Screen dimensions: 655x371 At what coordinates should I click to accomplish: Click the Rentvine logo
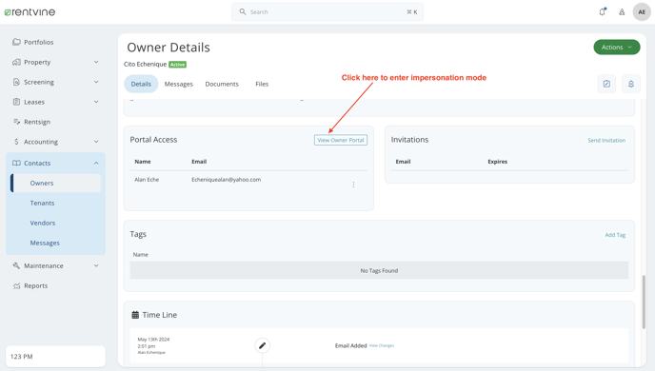click(30, 12)
